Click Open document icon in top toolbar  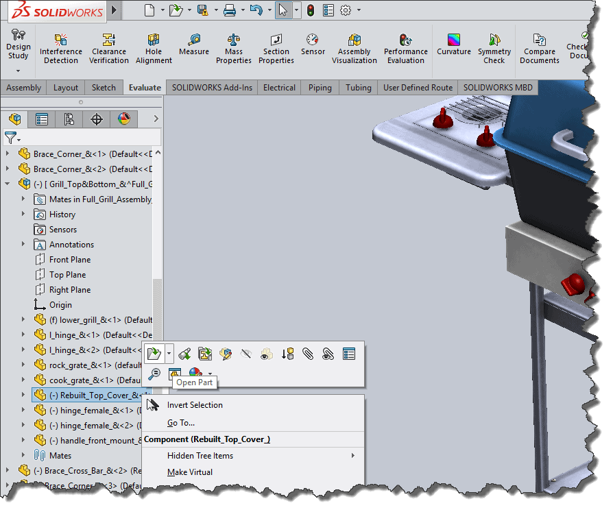coord(176,10)
